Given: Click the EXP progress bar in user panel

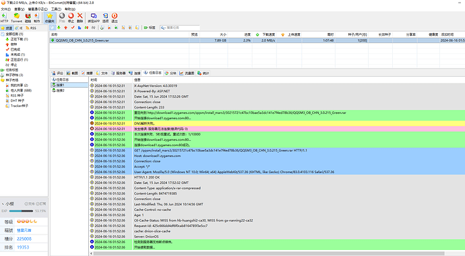Looking at the screenshot, I should pyautogui.click(x=21, y=211).
